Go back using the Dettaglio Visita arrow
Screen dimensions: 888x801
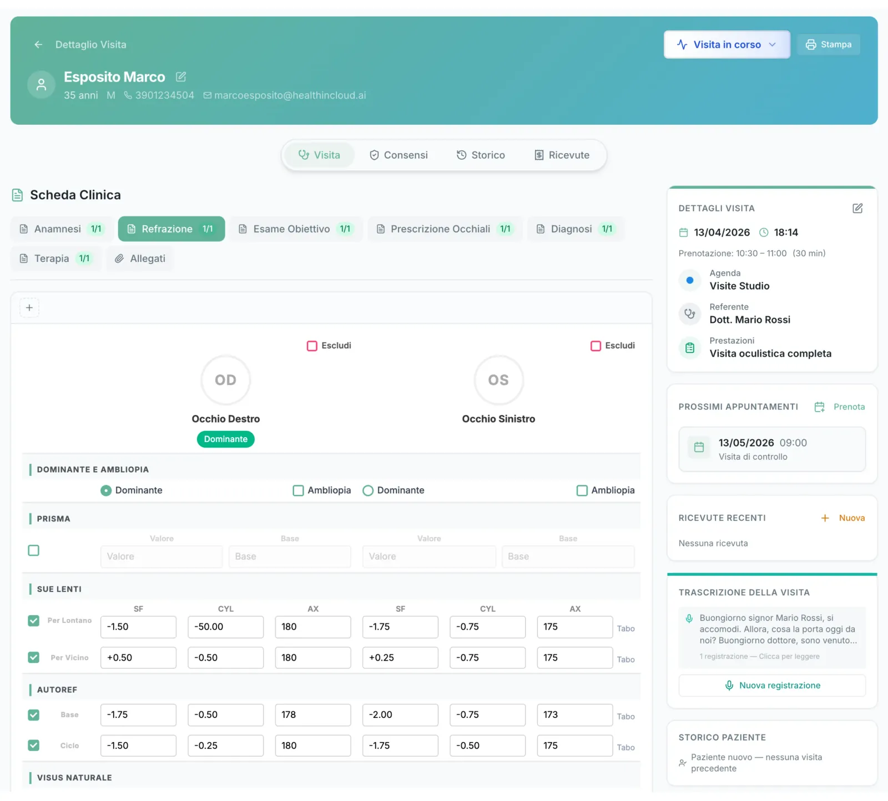click(x=38, y=44)
